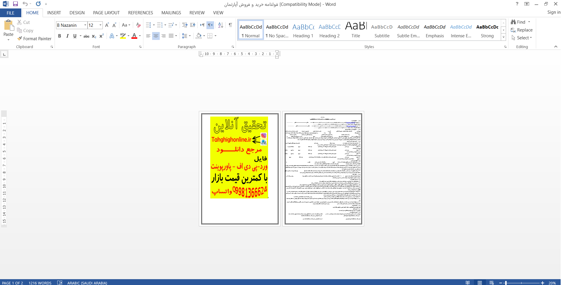Viewport: 563px width, 285px height.
Task: Open the FILE tab
Action: [11, 13]
